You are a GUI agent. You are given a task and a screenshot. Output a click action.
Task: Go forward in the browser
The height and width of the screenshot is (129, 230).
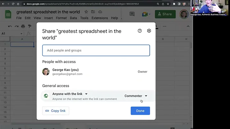coord(8,4)
